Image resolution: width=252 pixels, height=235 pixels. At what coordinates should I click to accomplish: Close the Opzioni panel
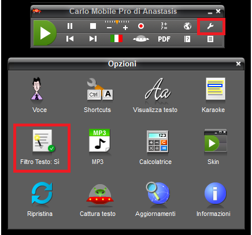pyautogui.click(x=238, y=64)
